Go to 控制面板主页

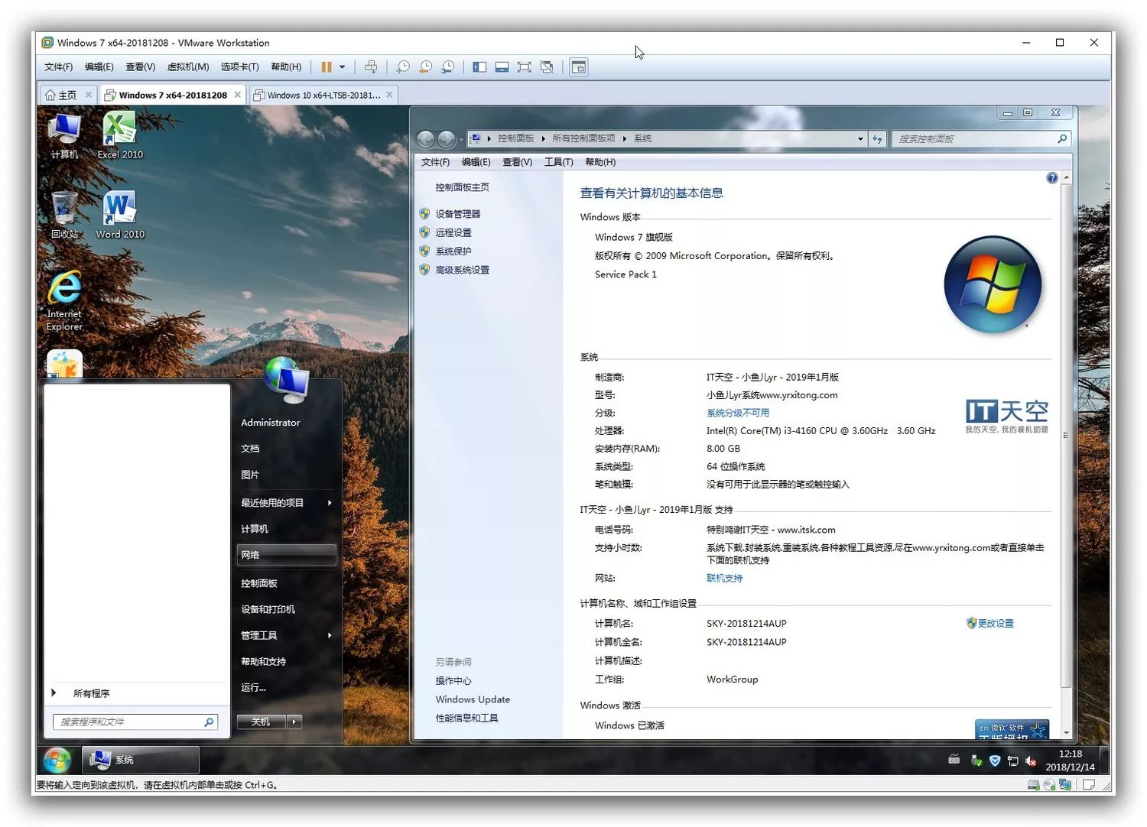point(463,187)
